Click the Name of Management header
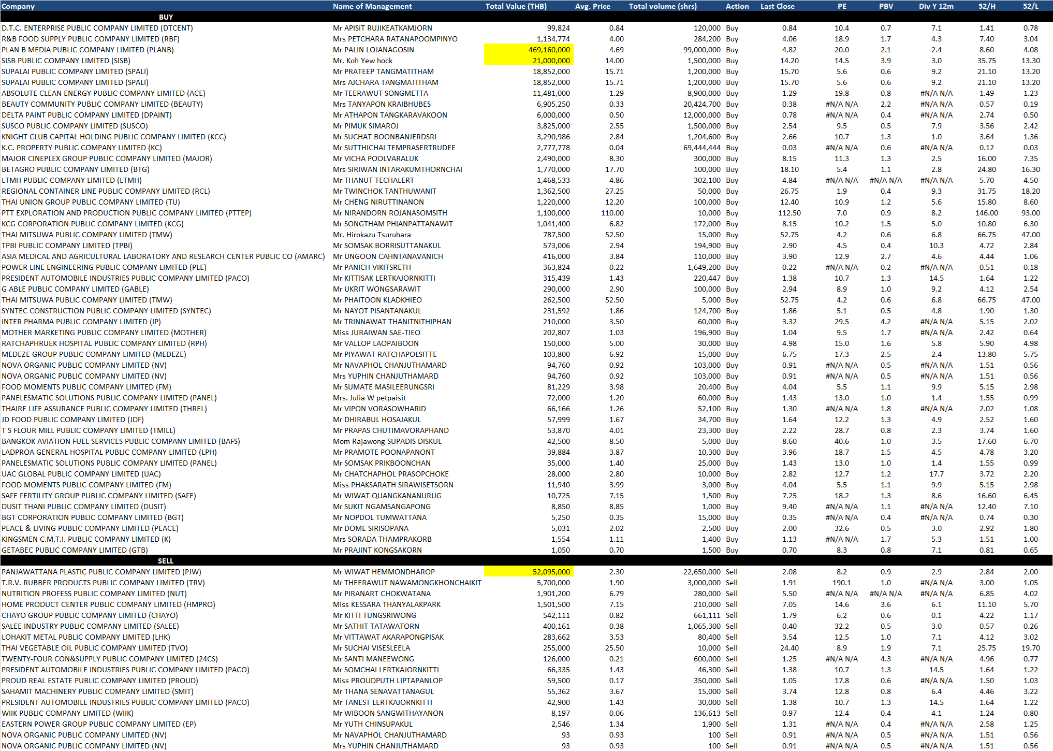 tap(372, 6)
